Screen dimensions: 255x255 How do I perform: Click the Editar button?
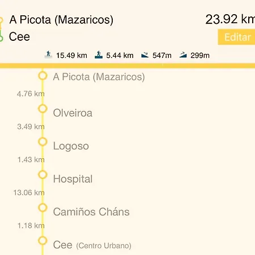[236, 37]
